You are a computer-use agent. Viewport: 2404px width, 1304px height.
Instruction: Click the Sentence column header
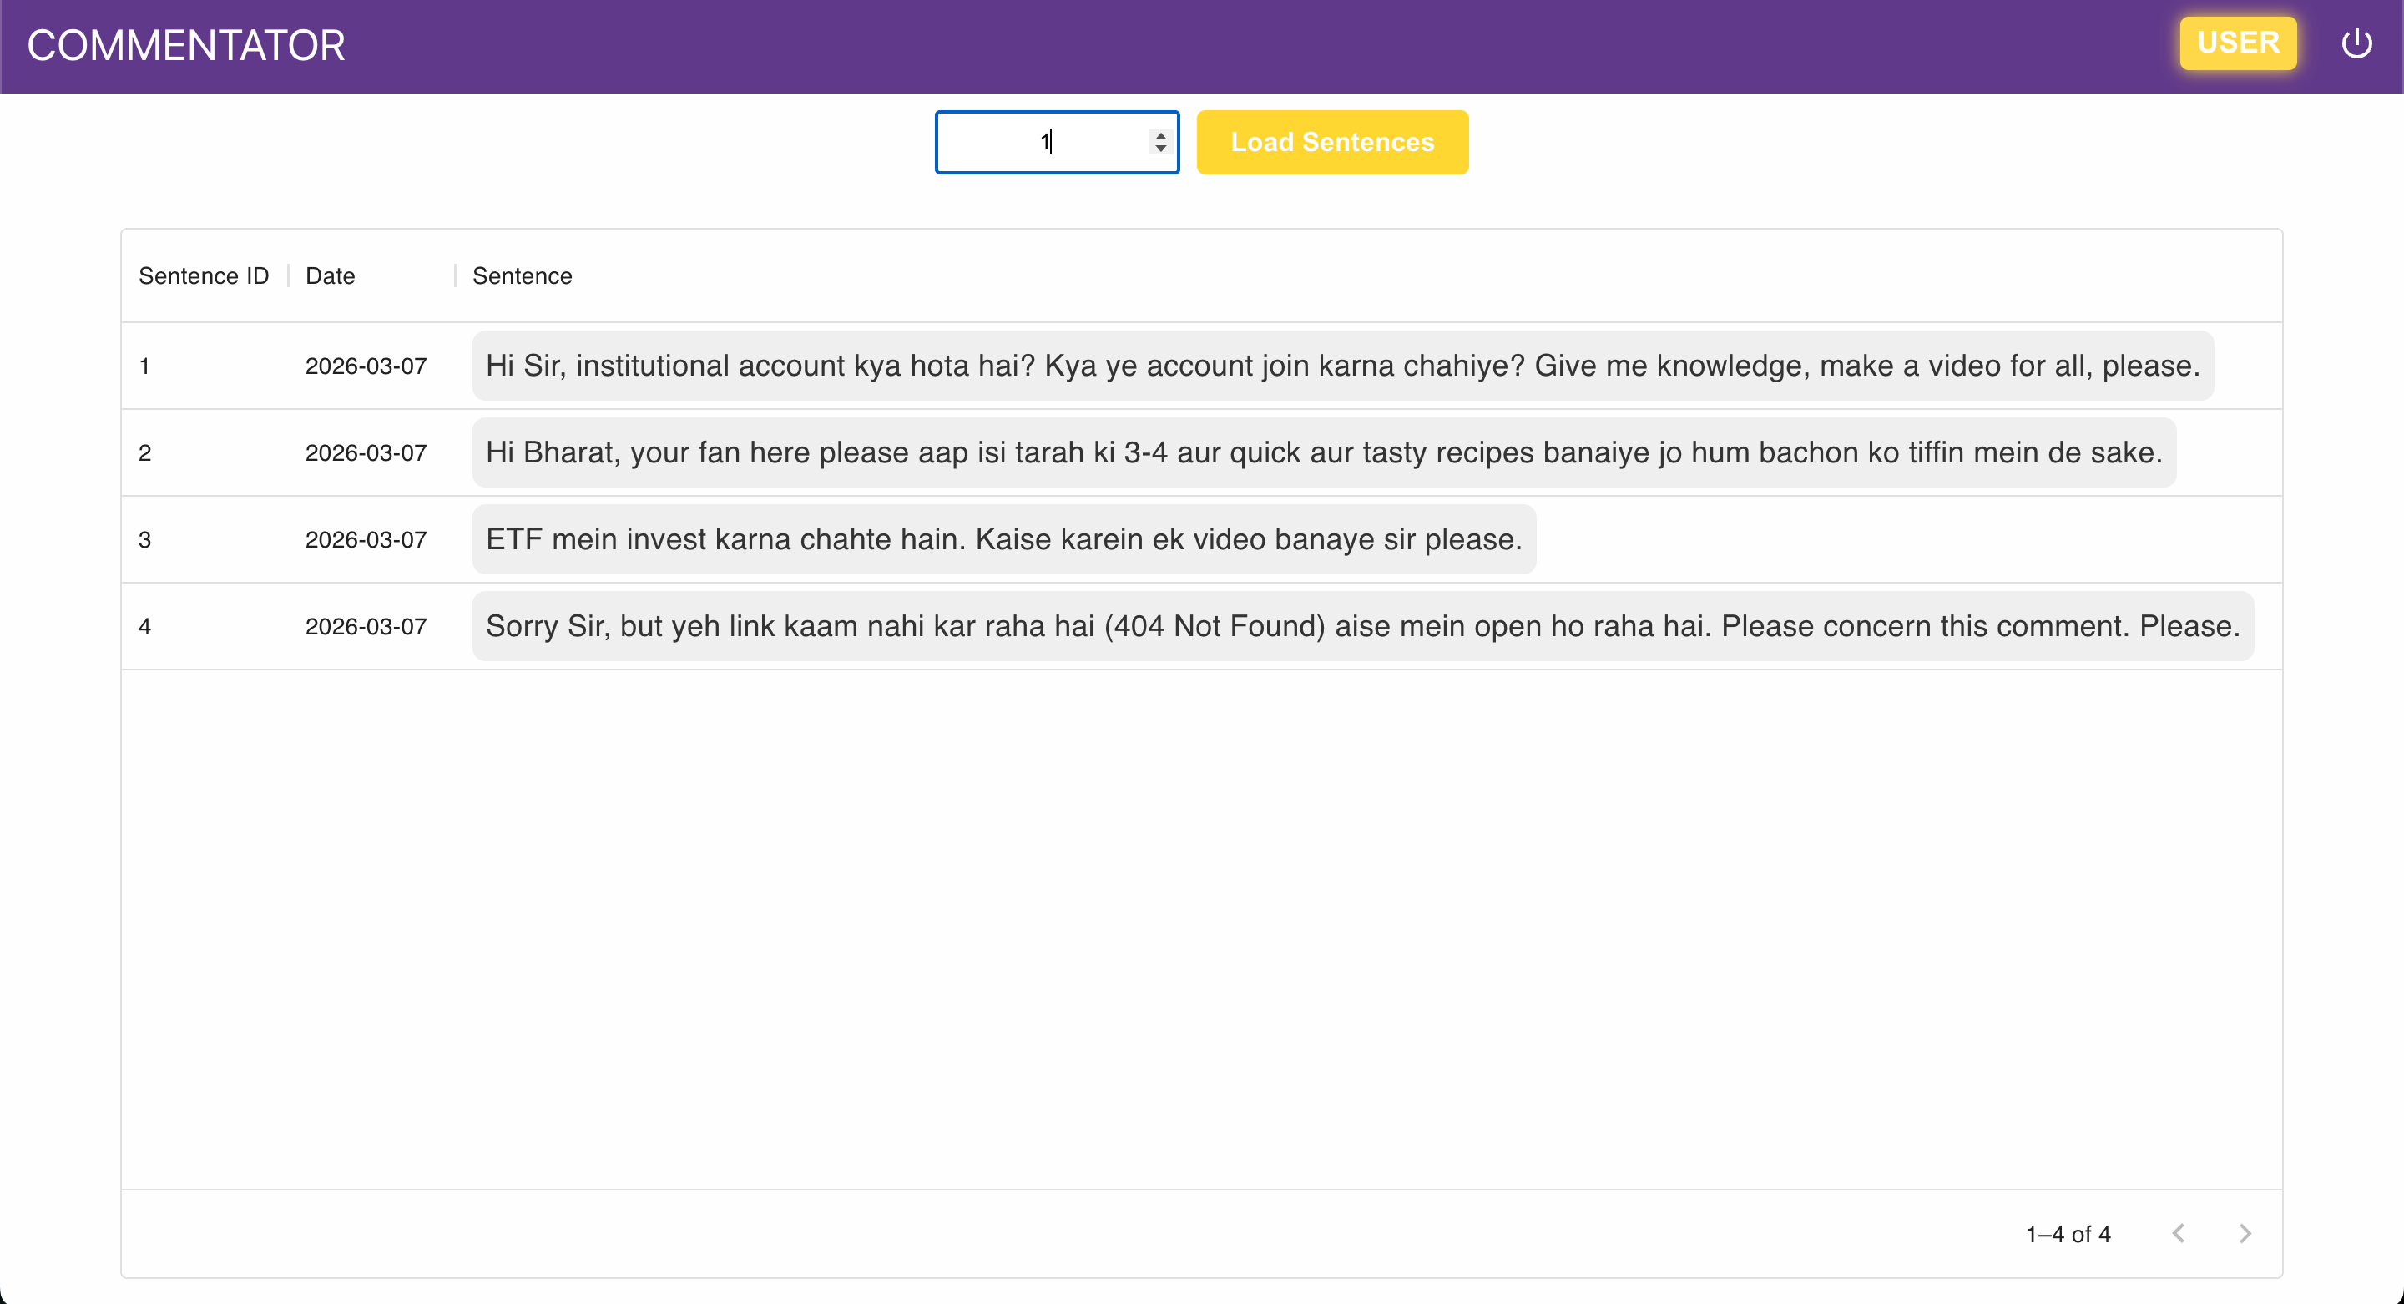tap(522, 275)
